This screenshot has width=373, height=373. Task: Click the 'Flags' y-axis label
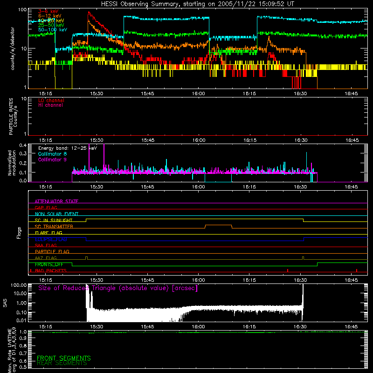[19, 233]
